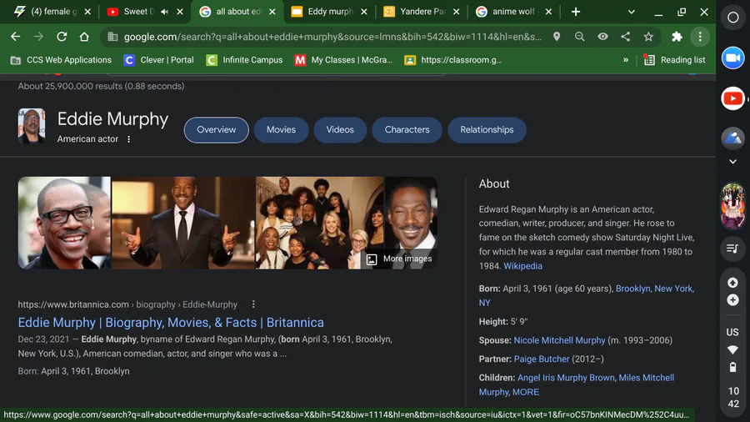
Task: Reload the current page
Action: (x=62, y=37)
